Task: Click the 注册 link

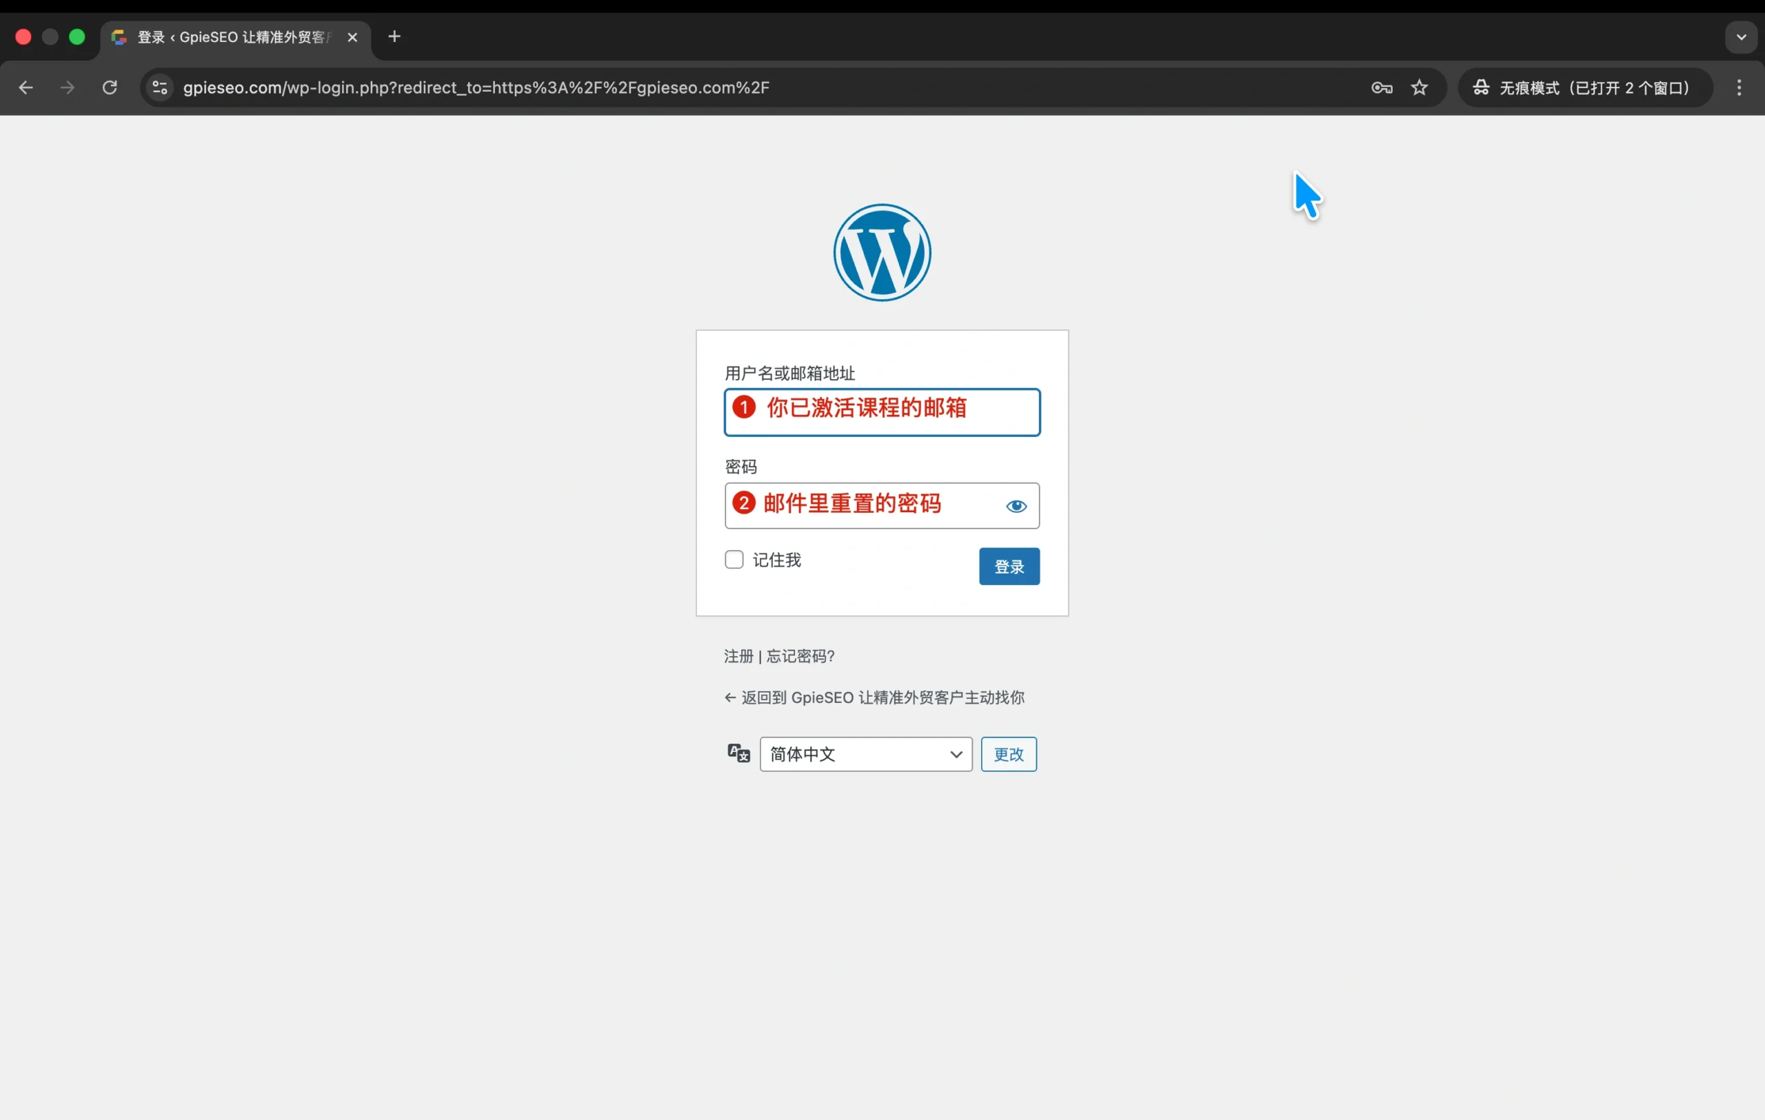Action: pyautogui.click(x=738, y=656)
